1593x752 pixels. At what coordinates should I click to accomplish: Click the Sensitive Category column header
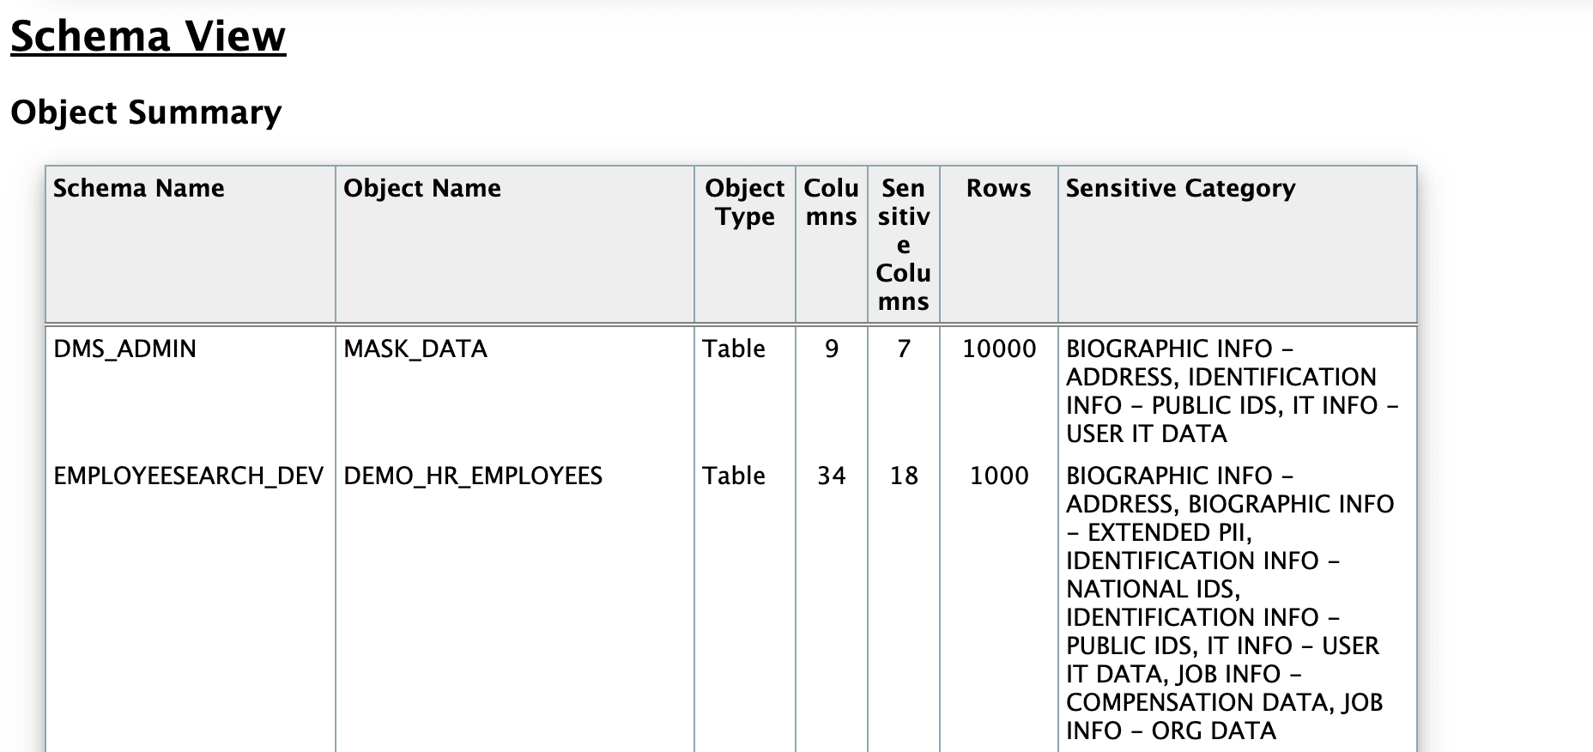pos(1180,188)
